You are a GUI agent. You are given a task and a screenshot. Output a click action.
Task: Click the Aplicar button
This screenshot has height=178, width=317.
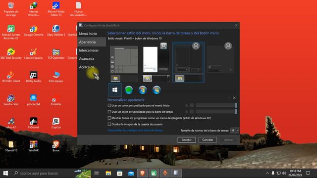coord(228,139)
